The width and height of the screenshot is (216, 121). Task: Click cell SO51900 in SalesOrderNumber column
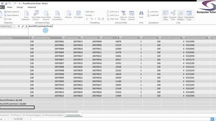tap(198, 41)
